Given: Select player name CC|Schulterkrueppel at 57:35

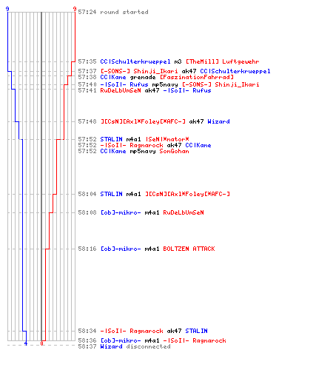Looking at the screenshot, I should pyautogui.click(x=135, y=61).
